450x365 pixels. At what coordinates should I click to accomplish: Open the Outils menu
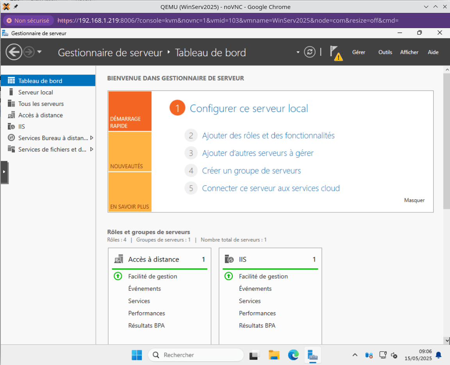pyautogui.click(x=385, y=52)
